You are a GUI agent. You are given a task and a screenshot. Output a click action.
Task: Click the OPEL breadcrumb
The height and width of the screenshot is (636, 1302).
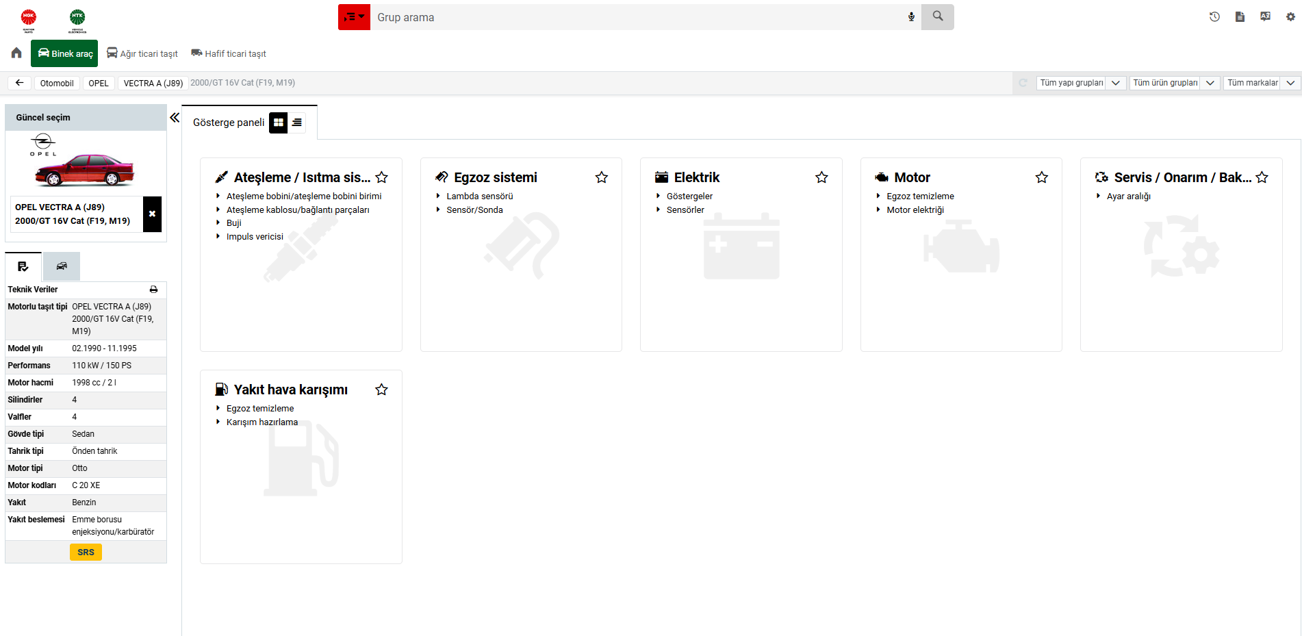pos(99,83)
